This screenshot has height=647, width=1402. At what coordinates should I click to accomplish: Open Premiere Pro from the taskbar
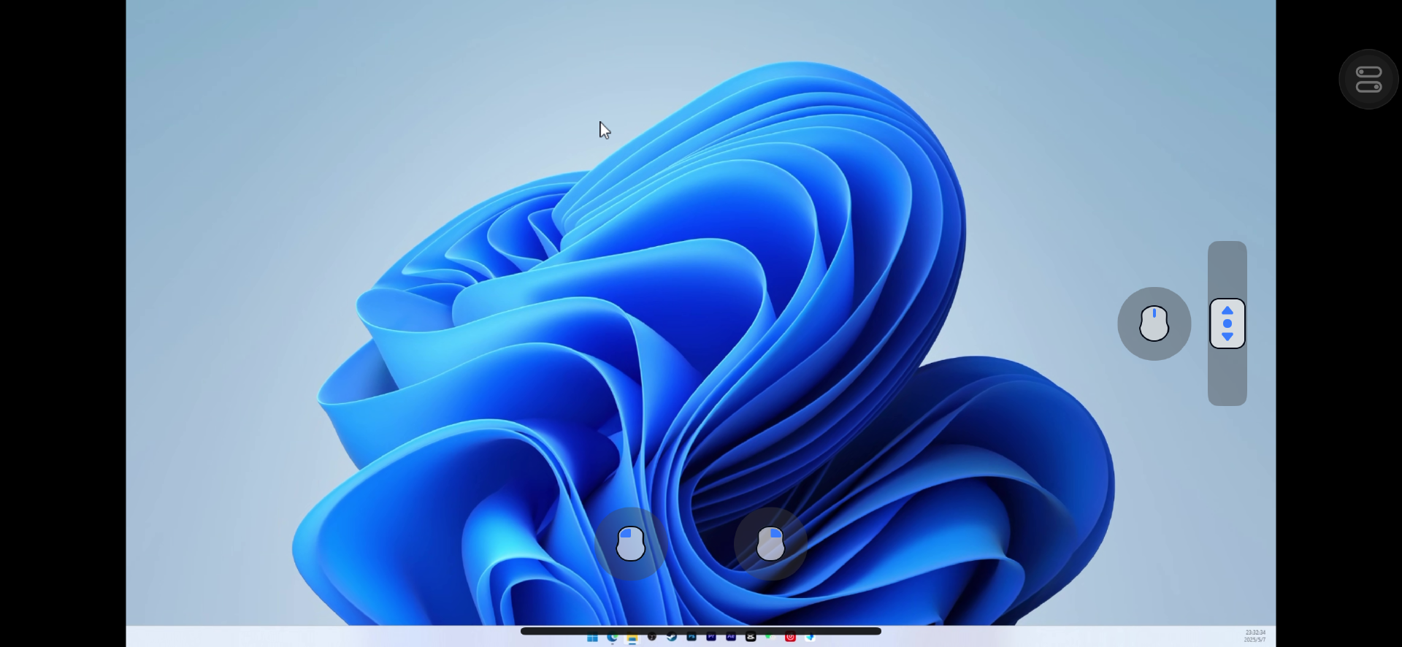pyautogui.click(x=711, y=637)
